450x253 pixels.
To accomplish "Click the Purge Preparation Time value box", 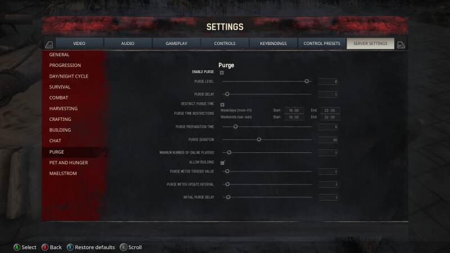I will pos(328,127).
